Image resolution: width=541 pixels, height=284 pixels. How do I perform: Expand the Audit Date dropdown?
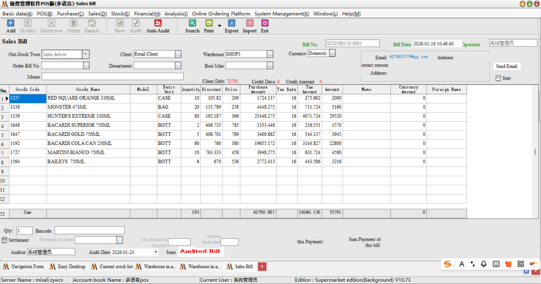coord(155,252)
